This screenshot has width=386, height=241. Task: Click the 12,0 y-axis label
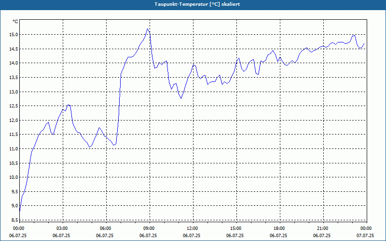[14, 120]
